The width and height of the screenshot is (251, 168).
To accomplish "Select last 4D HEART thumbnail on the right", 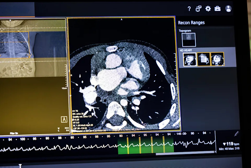I will pos(217,59).
